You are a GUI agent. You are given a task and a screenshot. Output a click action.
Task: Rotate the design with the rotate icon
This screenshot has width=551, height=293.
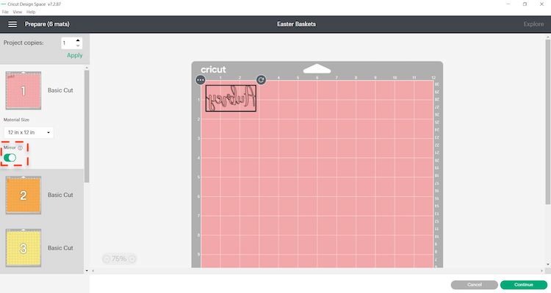pyautogui.click(x=261, y=80)
